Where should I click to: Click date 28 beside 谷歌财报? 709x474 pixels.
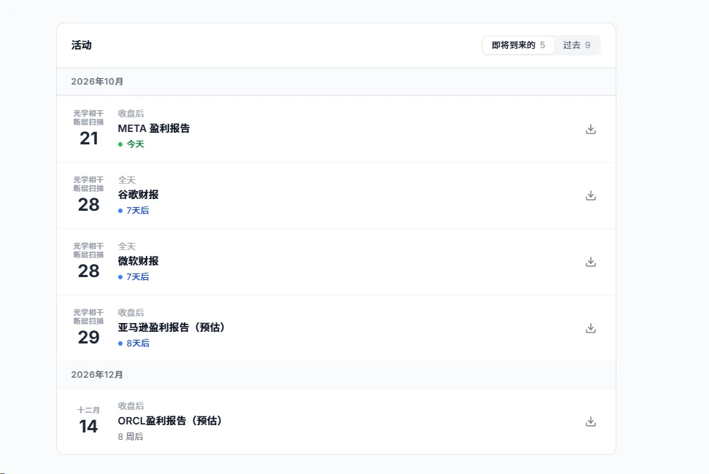click(89, 205)
